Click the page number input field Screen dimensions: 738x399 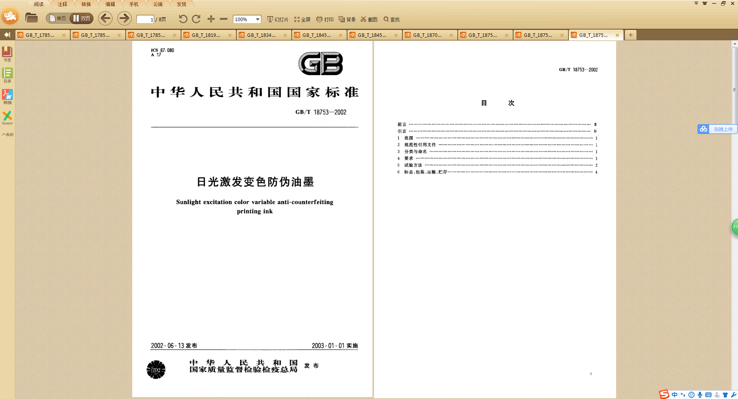(145, 20)
